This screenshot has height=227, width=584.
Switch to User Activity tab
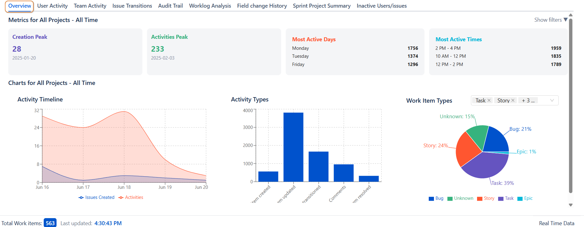coord(52,6)
